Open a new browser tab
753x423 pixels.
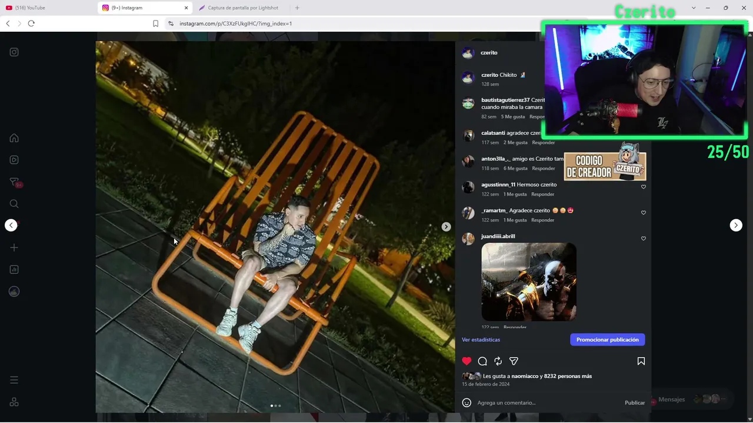coord(297,8)
